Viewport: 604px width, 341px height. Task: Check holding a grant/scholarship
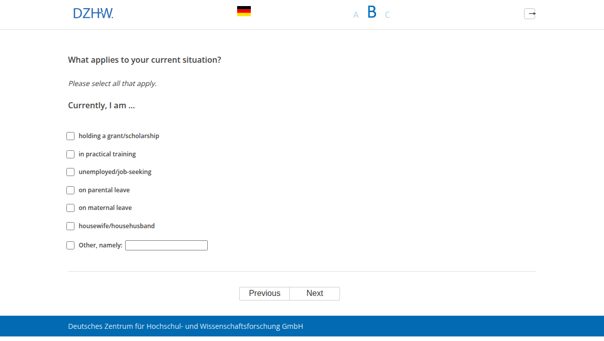[70, 136]
